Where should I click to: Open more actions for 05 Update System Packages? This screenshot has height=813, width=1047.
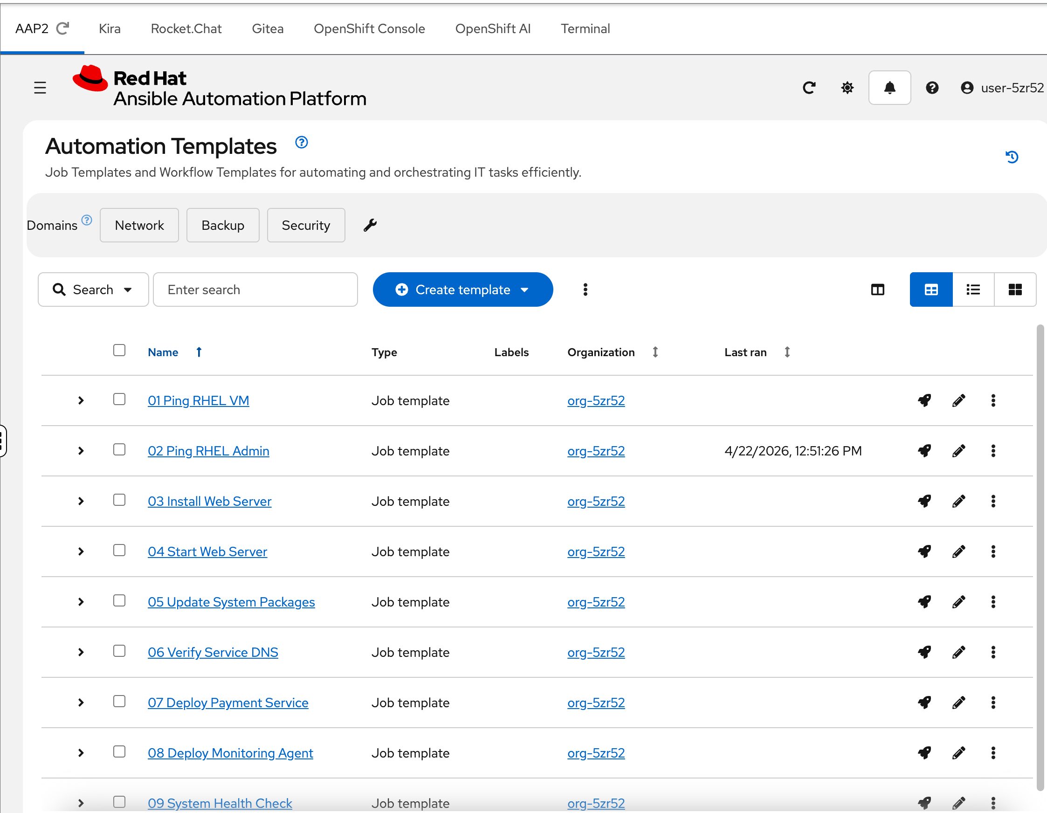[993, 602]
